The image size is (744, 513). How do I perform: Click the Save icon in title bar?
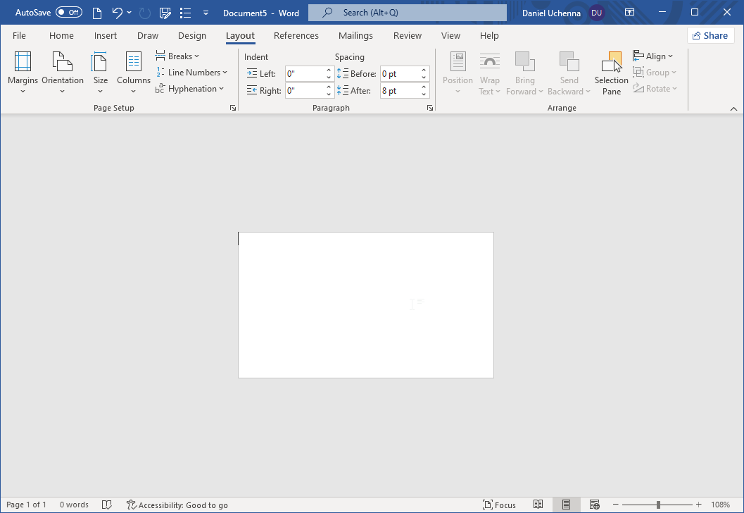tap(165, 13)
